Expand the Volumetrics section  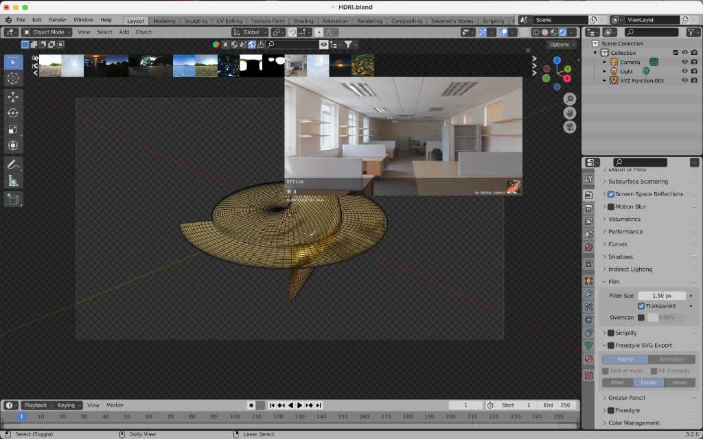623,219
